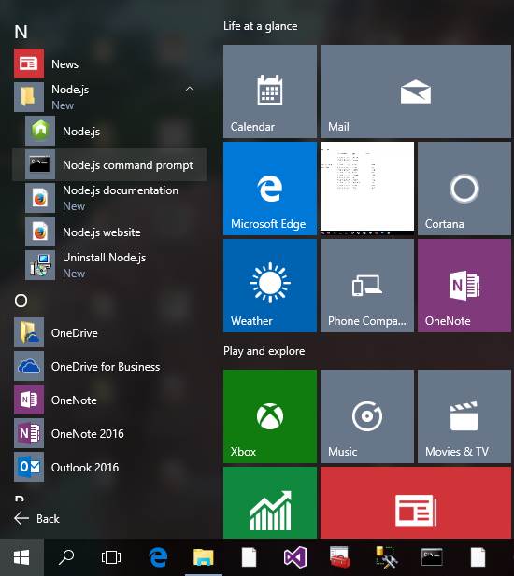Open the white document screenshot tile
The height and width of the screenshot is (576, 514).
pos(367,189)
